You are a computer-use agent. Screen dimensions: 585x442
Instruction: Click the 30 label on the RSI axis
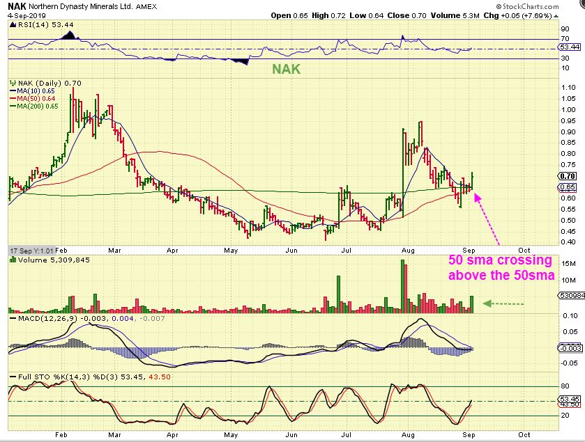coord(565,58)
